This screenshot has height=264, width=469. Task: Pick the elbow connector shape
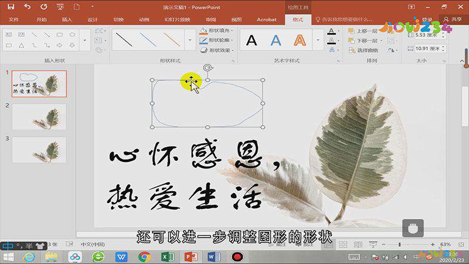pos(35,46)
